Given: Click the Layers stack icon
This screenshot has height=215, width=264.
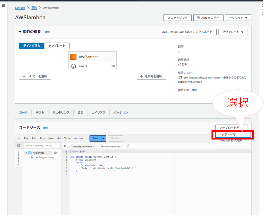Looking at the screenshot, I should coord(73,66).
